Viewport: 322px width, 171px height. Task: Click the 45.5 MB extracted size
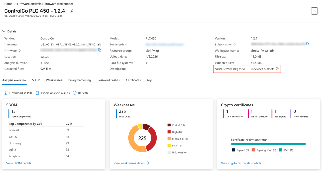click(x=256, y=63)
